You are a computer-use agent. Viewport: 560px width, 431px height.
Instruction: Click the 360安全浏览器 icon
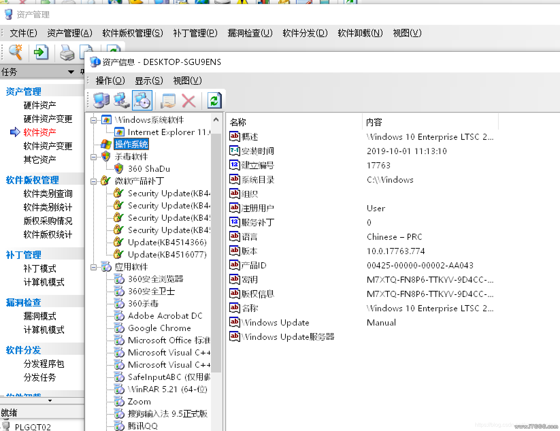[119, 279]
